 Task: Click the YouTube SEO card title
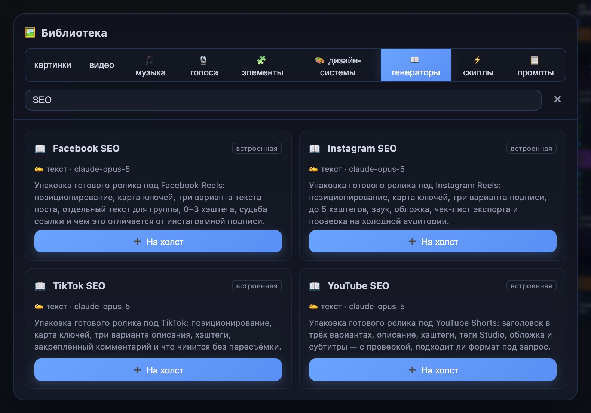point(358,286)
